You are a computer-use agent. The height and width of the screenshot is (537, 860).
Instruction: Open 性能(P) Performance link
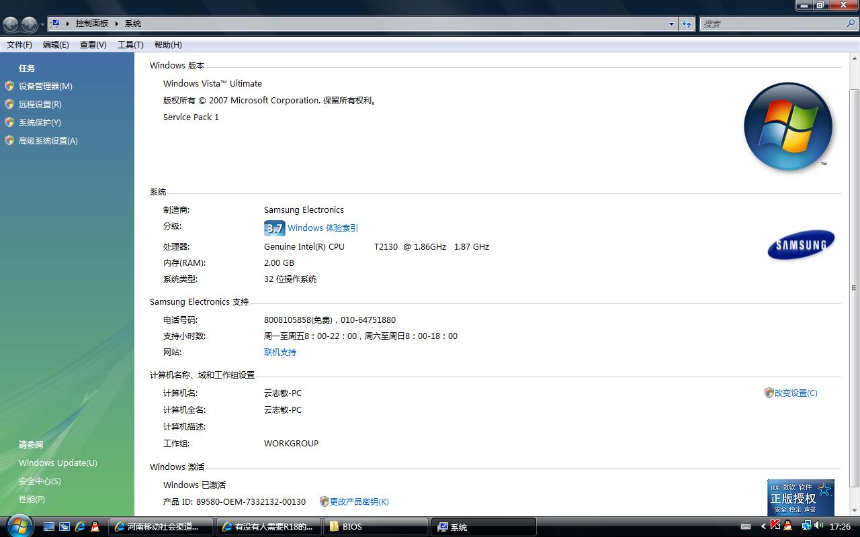(x=32, y=499)
